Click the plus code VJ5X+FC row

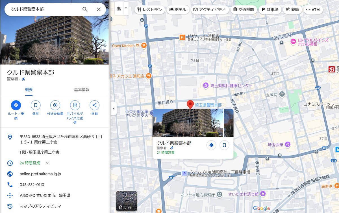tap(55, 195)
